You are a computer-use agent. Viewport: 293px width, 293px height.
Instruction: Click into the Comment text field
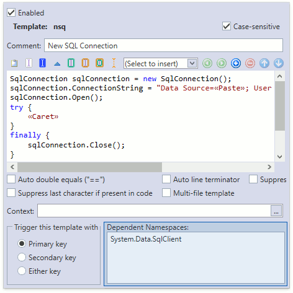[x=163, y=45]
